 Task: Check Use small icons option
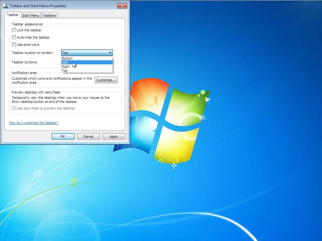14,45
